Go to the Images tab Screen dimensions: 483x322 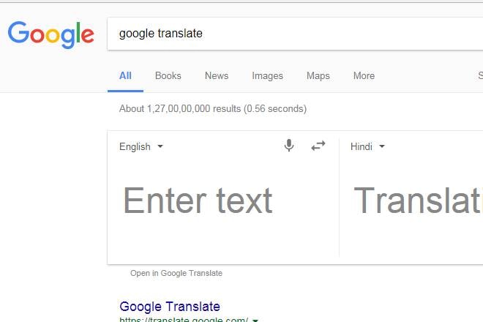pos(267,75)
